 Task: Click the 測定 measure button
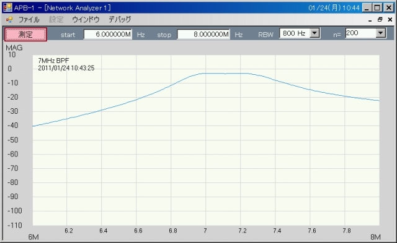point(25,35)
